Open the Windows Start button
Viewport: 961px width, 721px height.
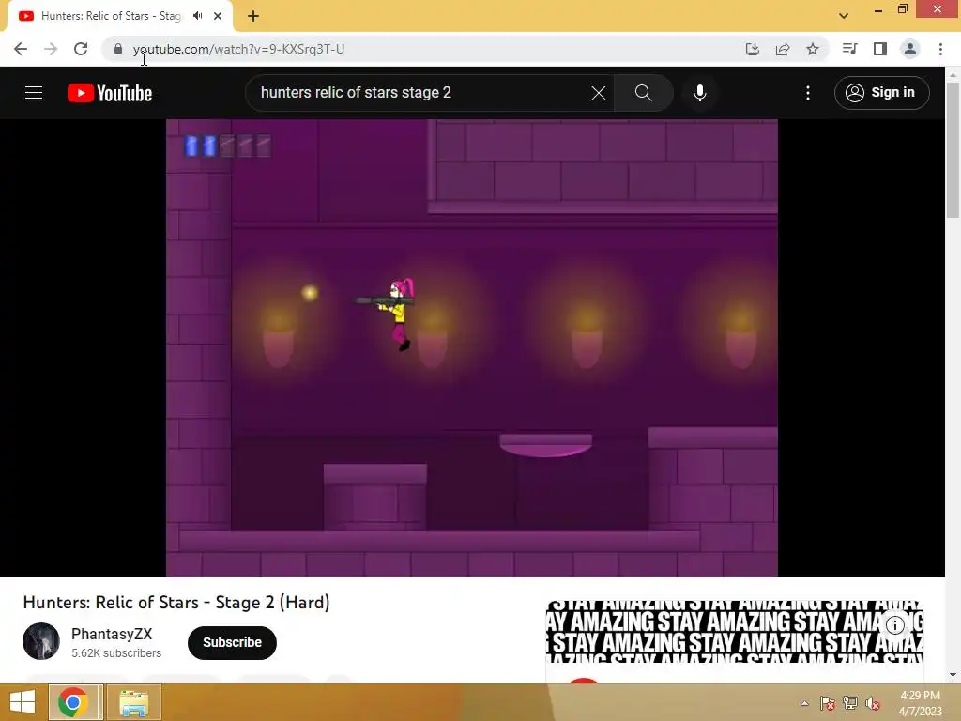[23, 702]
